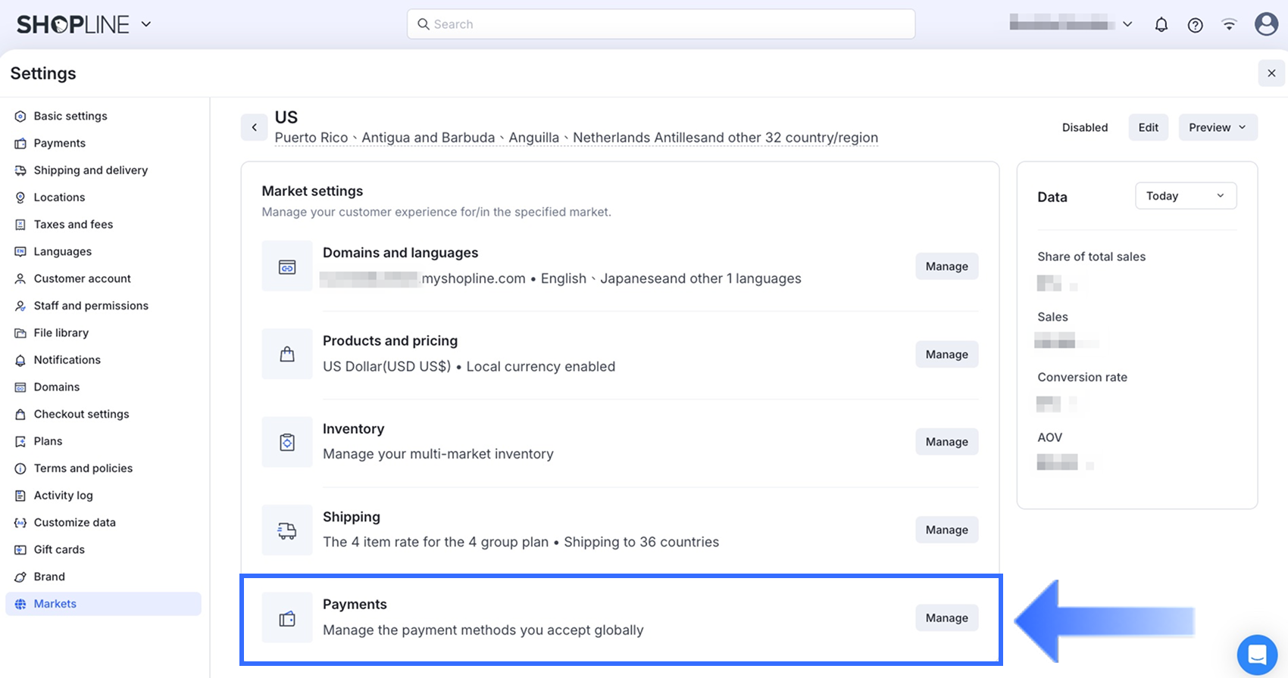The height and width of the screenshot is (678, 1288).
Task: Click the back arrow beside US
Action: pos(255,127)
